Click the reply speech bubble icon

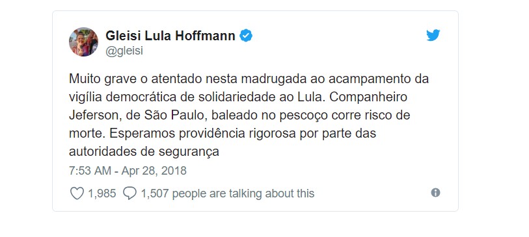pos(129,193)
